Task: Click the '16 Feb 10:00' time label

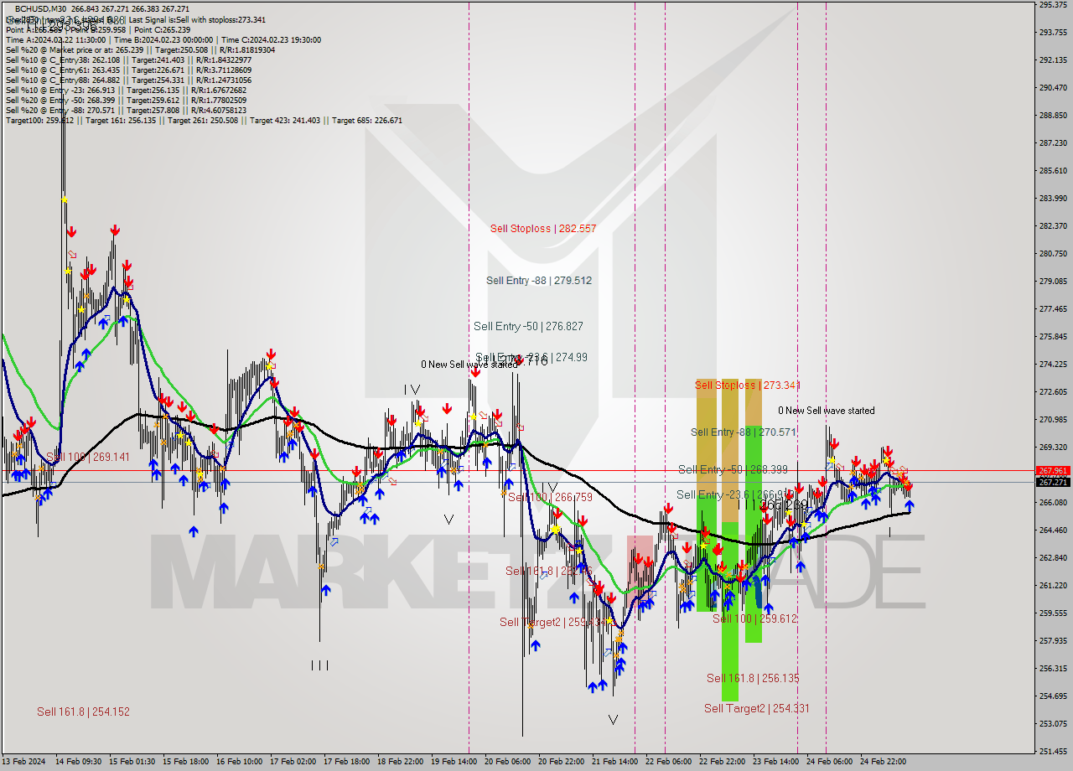Action: (239, 762)
